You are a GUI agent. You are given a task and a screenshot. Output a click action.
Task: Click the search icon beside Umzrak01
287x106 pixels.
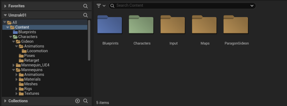(85, 15)
